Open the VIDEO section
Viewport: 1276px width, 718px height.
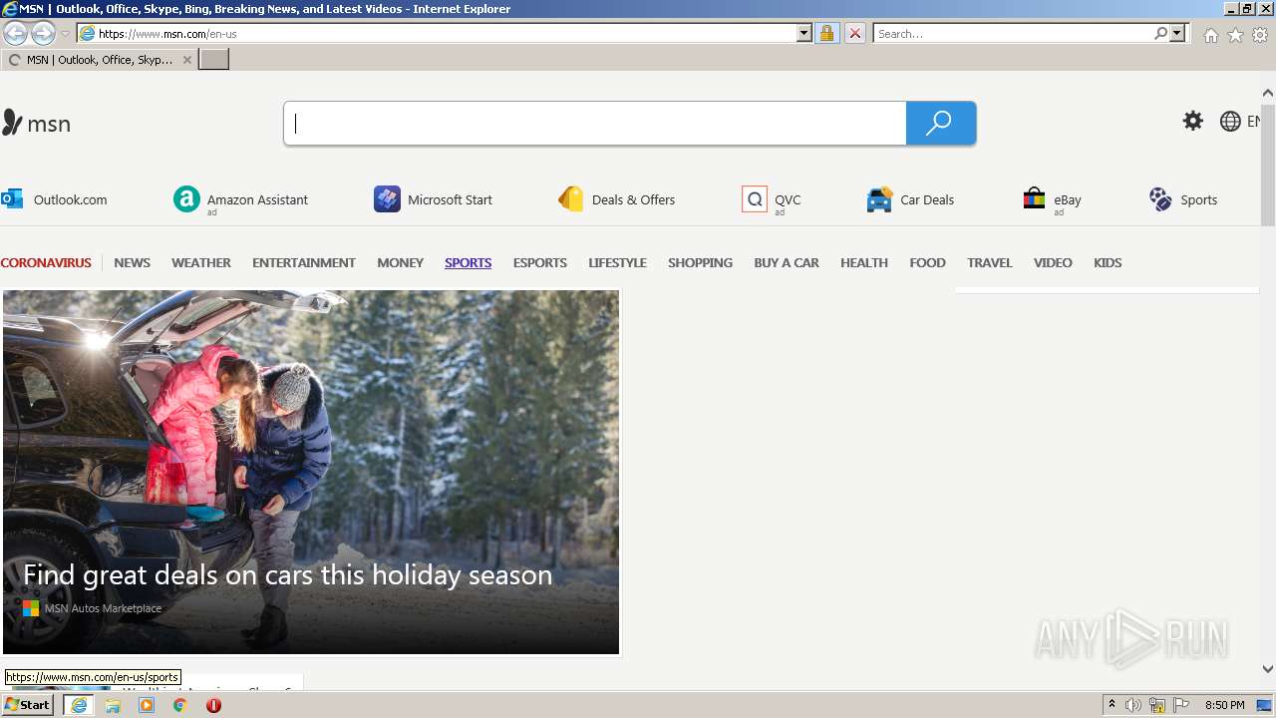tap(1053, 262)
